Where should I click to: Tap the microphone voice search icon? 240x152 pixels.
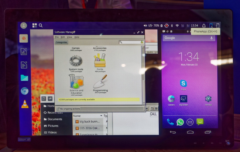point(211,38)
